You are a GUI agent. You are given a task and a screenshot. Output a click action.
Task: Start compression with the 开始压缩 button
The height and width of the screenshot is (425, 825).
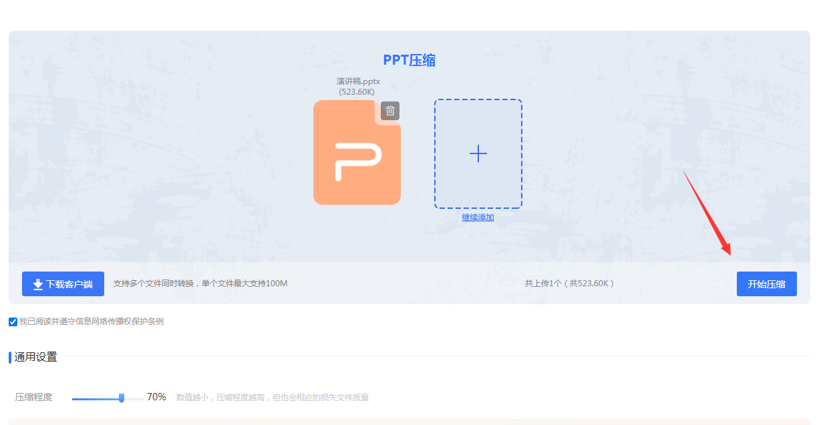(x=767, y=284)
